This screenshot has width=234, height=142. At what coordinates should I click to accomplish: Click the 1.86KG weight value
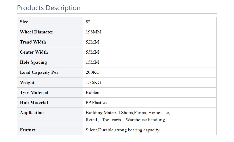coord(93,83)
